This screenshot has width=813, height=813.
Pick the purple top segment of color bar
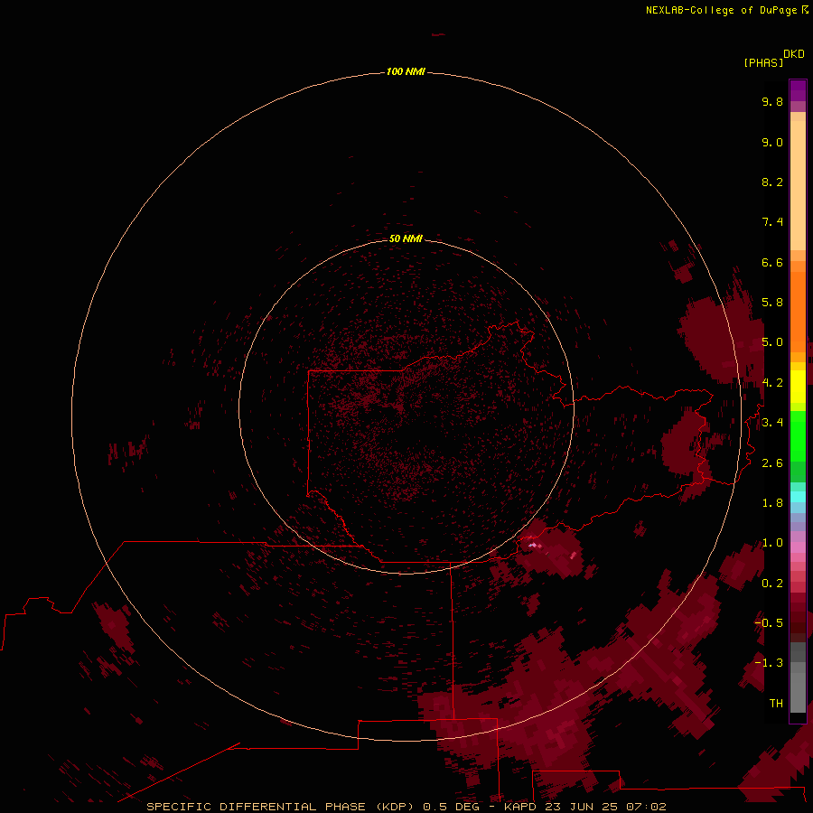pos(798,90)
